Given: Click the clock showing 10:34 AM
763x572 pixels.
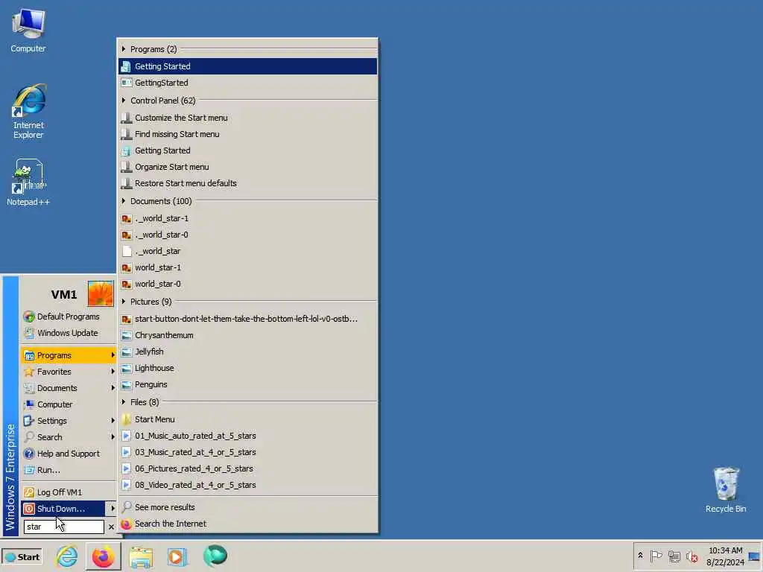Looking at the screenshot, I should coord(726,550).
